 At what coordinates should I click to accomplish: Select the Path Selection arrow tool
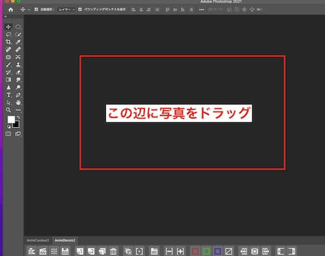pos(8,102)
